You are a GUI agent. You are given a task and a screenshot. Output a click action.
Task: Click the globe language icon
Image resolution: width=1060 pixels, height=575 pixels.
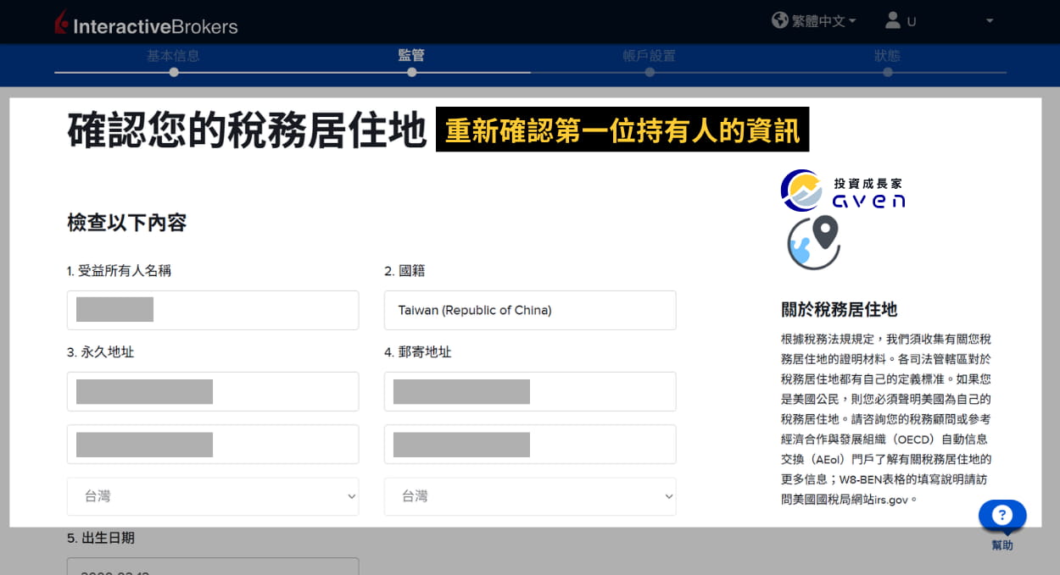tap(780, 20)
